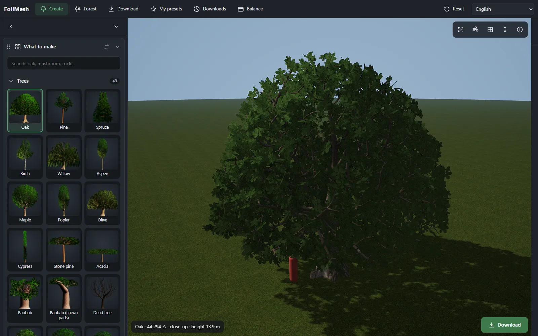Select the Stone pine thumbnail
538x336 pixels.
point(64,250)
